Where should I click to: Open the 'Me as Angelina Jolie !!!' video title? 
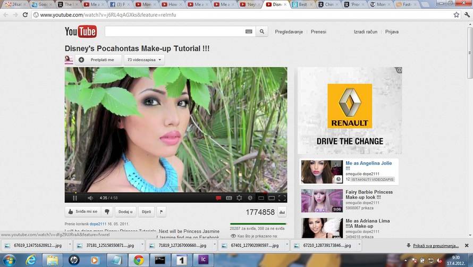(x=369, y=165)
